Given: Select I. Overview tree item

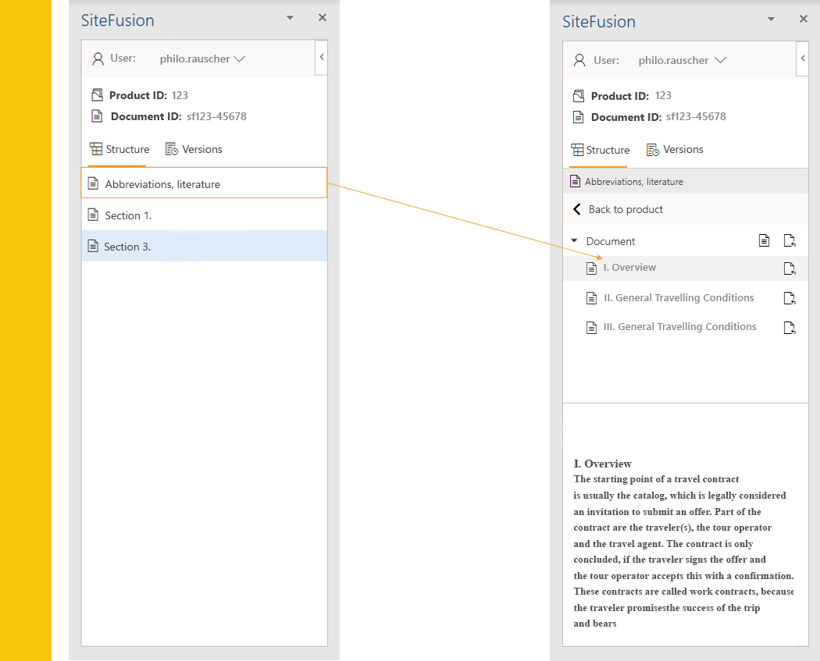Looking at the screenshot, I should 685,268.
